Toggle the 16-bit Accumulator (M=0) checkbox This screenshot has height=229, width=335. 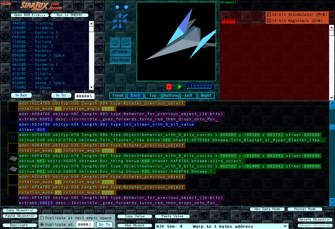point(269,14)
